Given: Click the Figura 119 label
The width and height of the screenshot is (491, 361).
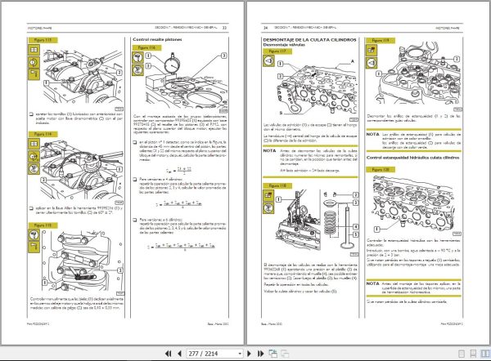Looking at the screenshot, I should pyautogui.click(x=381, y=40).
